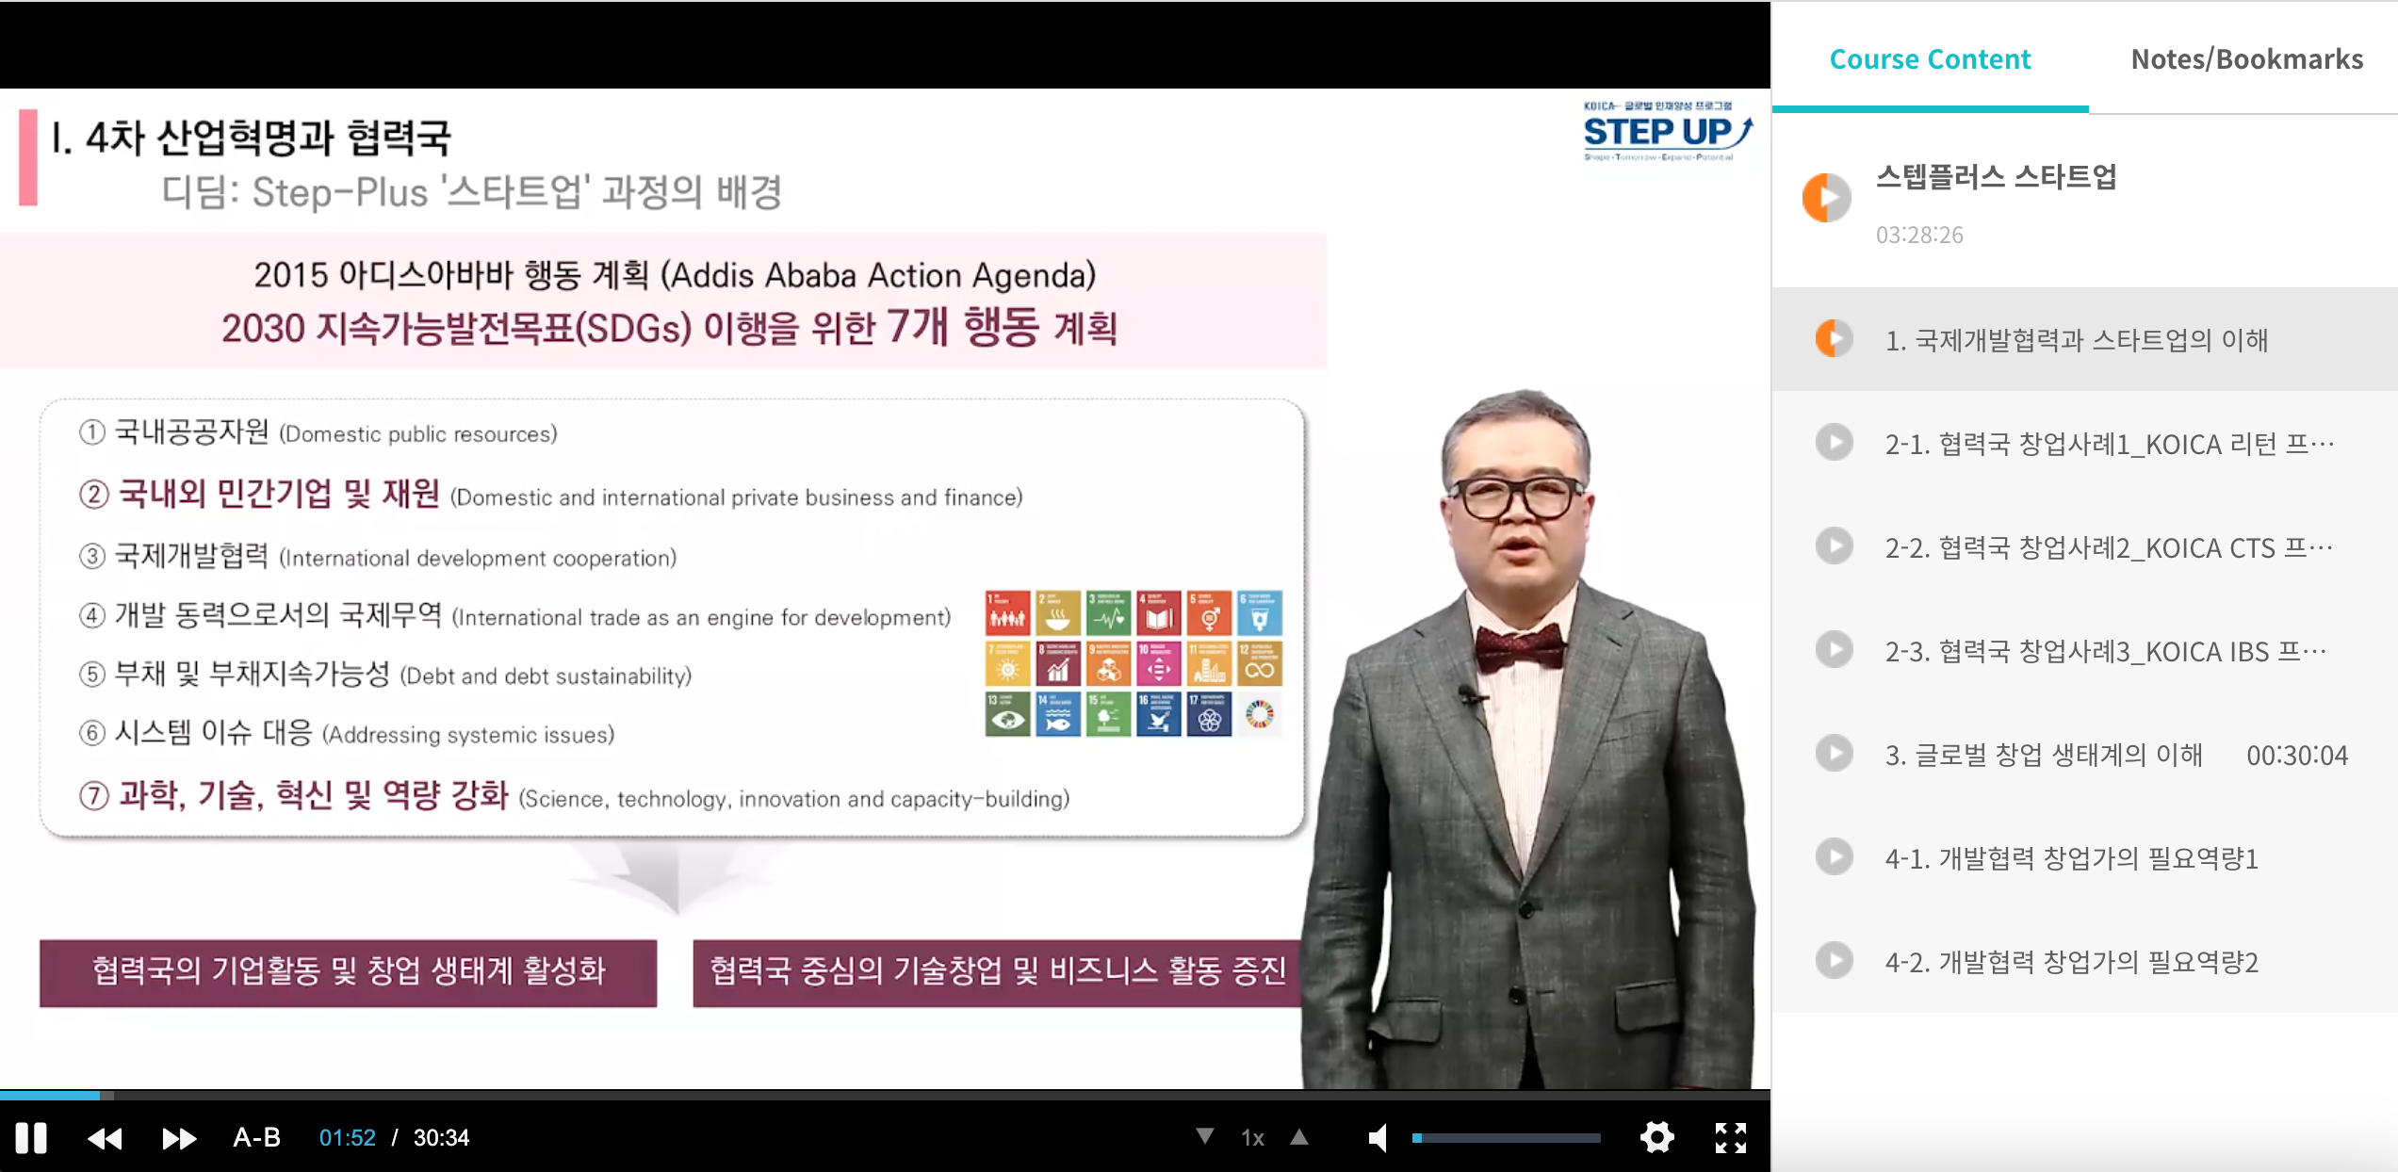Decrease playback speed with down arrow
The width and height of the screenshot is (2398, 1172).
(1204, 1136)
